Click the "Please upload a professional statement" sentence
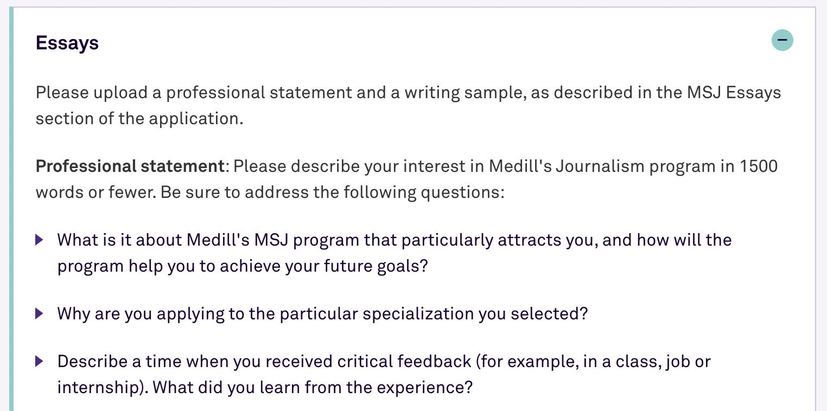The image size is (827, 411). [x=217, y=93]
